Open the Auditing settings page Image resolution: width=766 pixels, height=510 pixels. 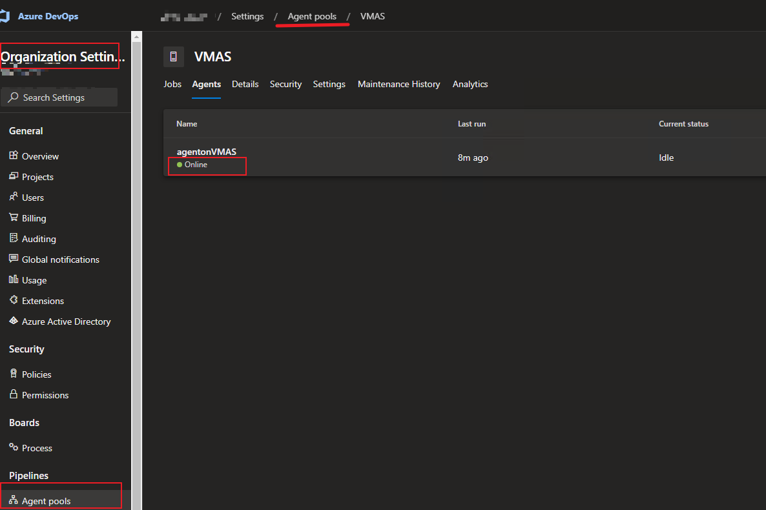[39, 239]
